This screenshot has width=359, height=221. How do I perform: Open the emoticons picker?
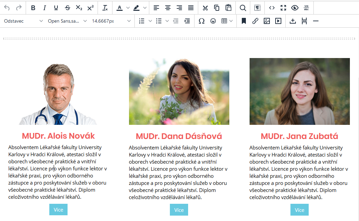point(213,21)
